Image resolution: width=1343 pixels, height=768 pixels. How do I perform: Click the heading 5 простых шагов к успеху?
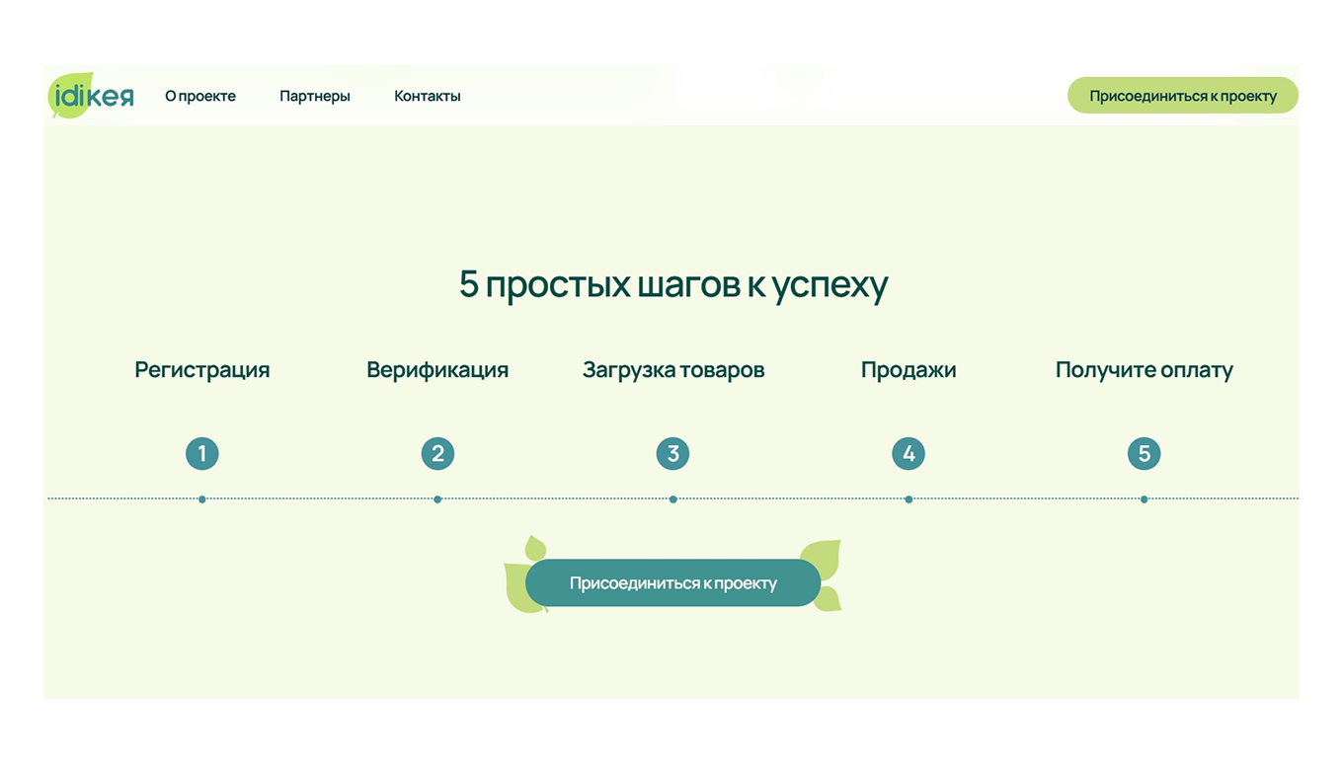click(x=672, y=283)
